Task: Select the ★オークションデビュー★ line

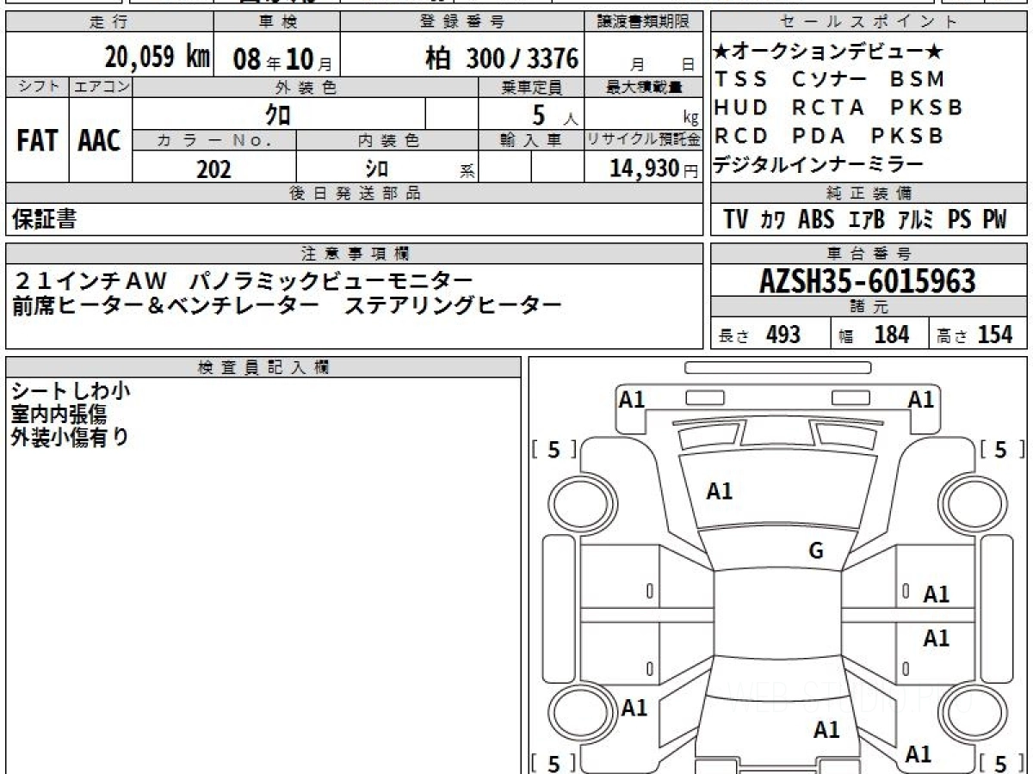Action: (x=828, y=52)
